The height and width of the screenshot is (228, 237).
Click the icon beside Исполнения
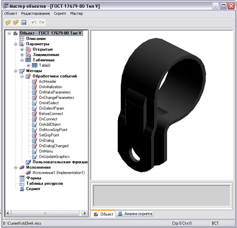(22, 167)
